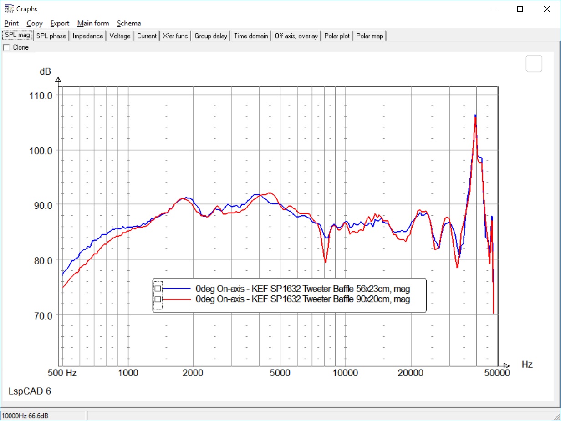This screenshot has height=421, width=561.
Task: Click the 5000 frequency axis label
Action: pyautogui.click(x=280, y=373)
